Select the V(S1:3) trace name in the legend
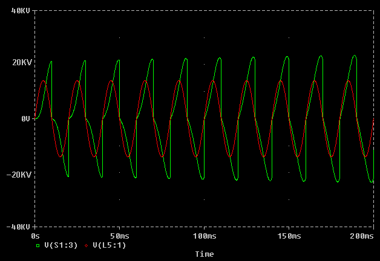Screen dimensions: 380x261 [x=61, y=245]
